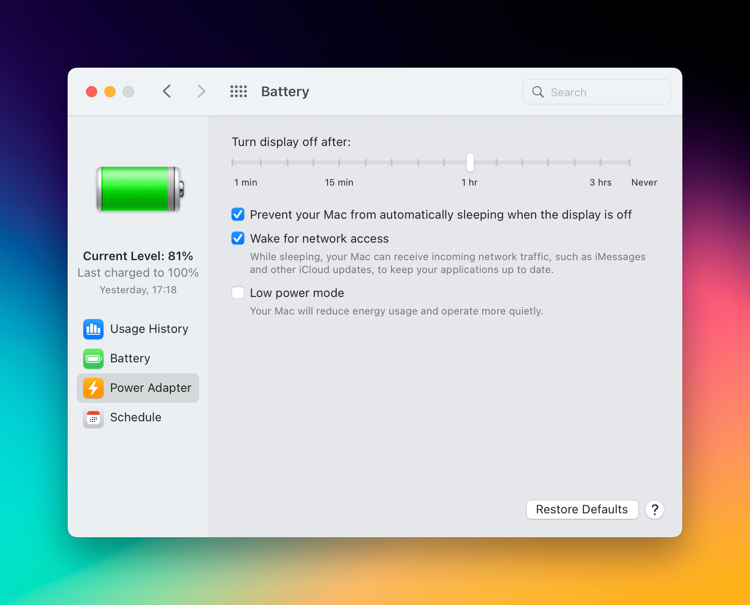
Task: Show all preferences grid icon
Action: coord(239,92)
